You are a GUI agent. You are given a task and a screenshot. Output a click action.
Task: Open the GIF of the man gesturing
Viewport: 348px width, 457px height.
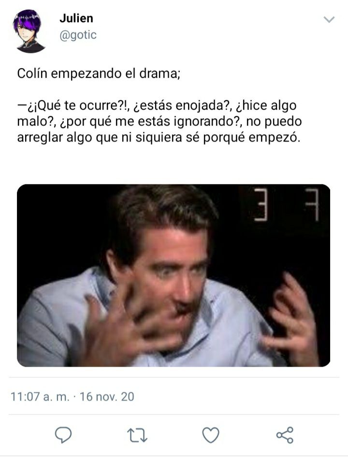coord(174,275)
